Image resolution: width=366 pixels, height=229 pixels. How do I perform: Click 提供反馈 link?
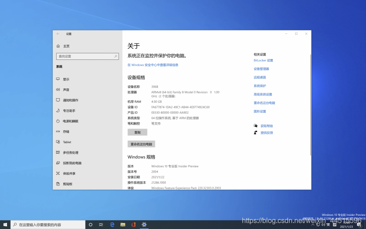[267, 133]
